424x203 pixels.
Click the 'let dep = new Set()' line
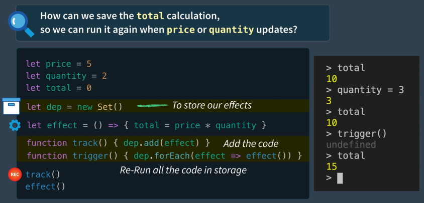coord(75,107)
